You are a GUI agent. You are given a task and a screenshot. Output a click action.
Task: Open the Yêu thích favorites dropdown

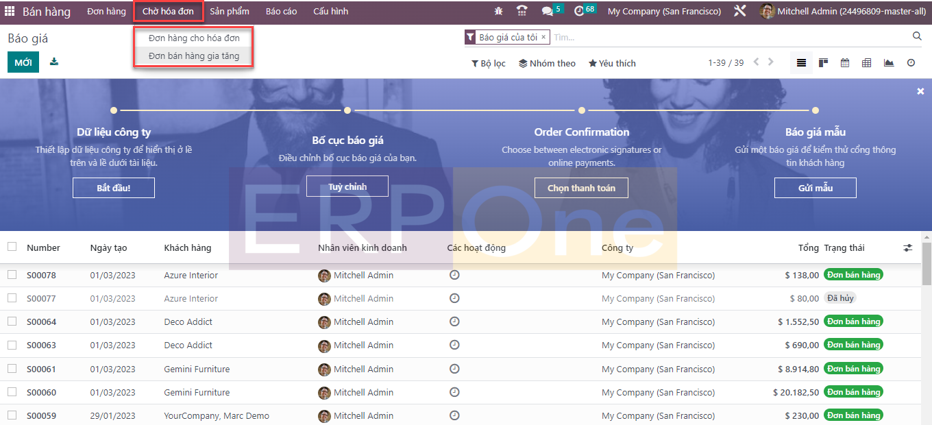[612, 63]
